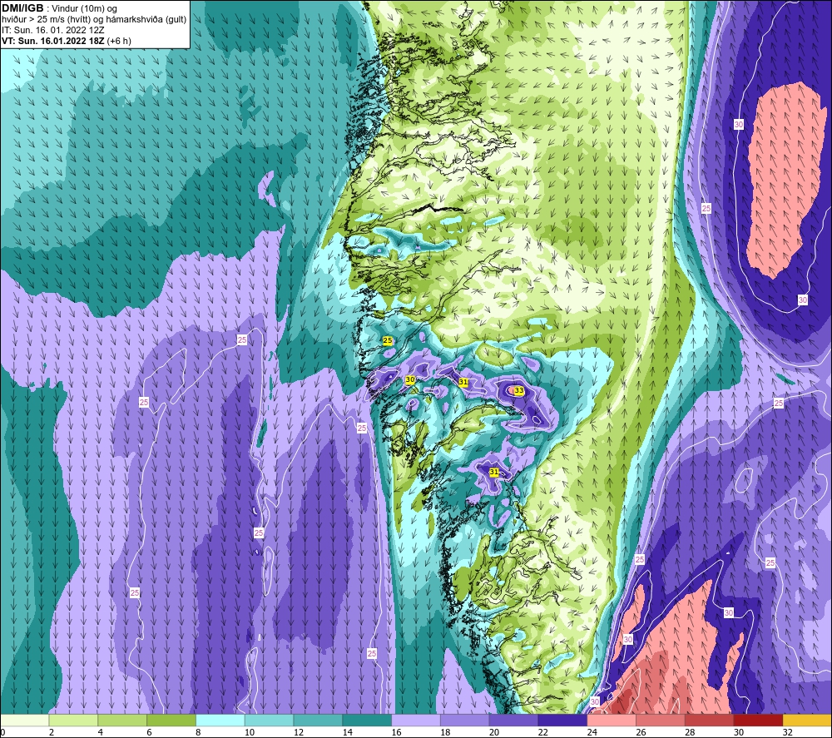Pick the 24–26 m/s light salmon legend swatch

point(612,720)
